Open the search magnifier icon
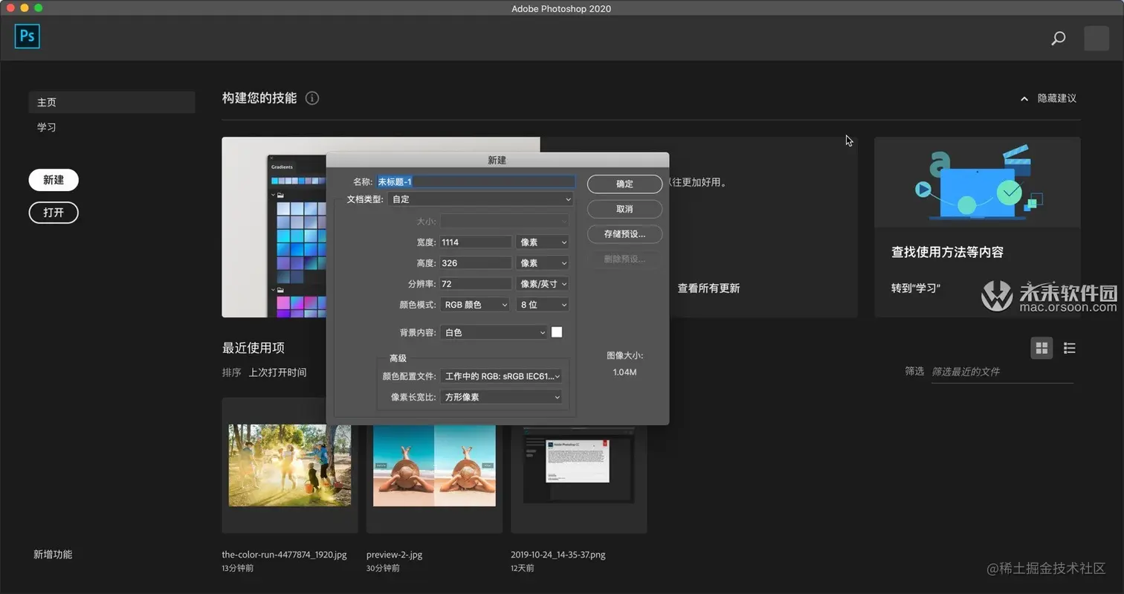Screen dimensions: 1124x594 click(x=1058, y=39)
